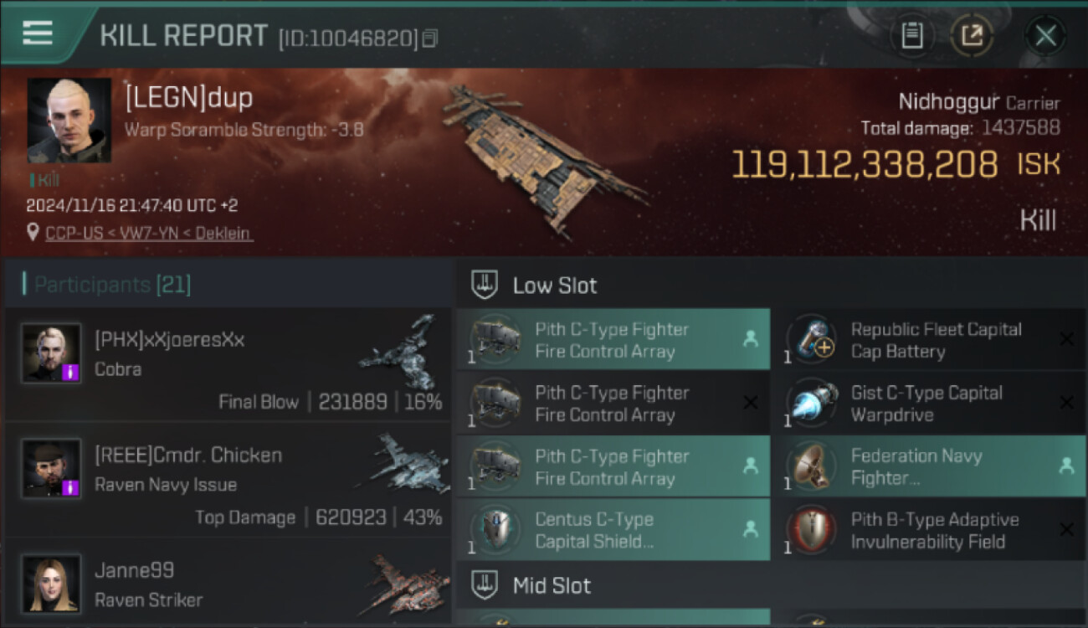Click the victim [LEGN]dup portrait
1088x628 pixels.
click(x=69, y=121)
